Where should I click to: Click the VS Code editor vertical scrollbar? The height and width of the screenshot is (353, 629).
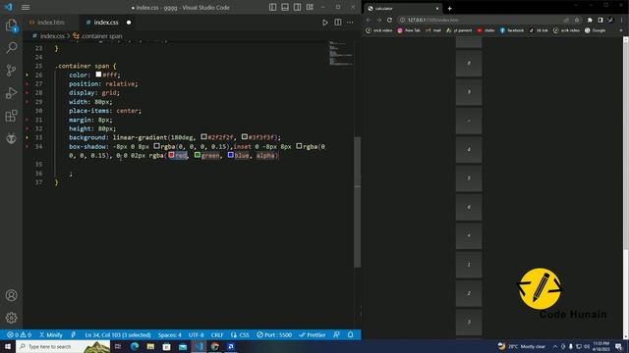point(358,202)
